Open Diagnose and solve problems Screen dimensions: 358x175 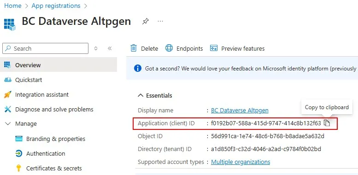pos(54,109)
